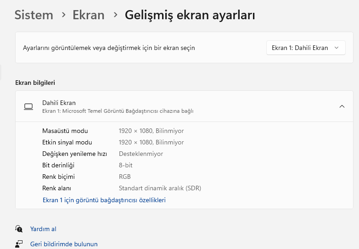Open Geri bildirimde bulunun link
The image size is (359, 249).
[x=64, y=244]
